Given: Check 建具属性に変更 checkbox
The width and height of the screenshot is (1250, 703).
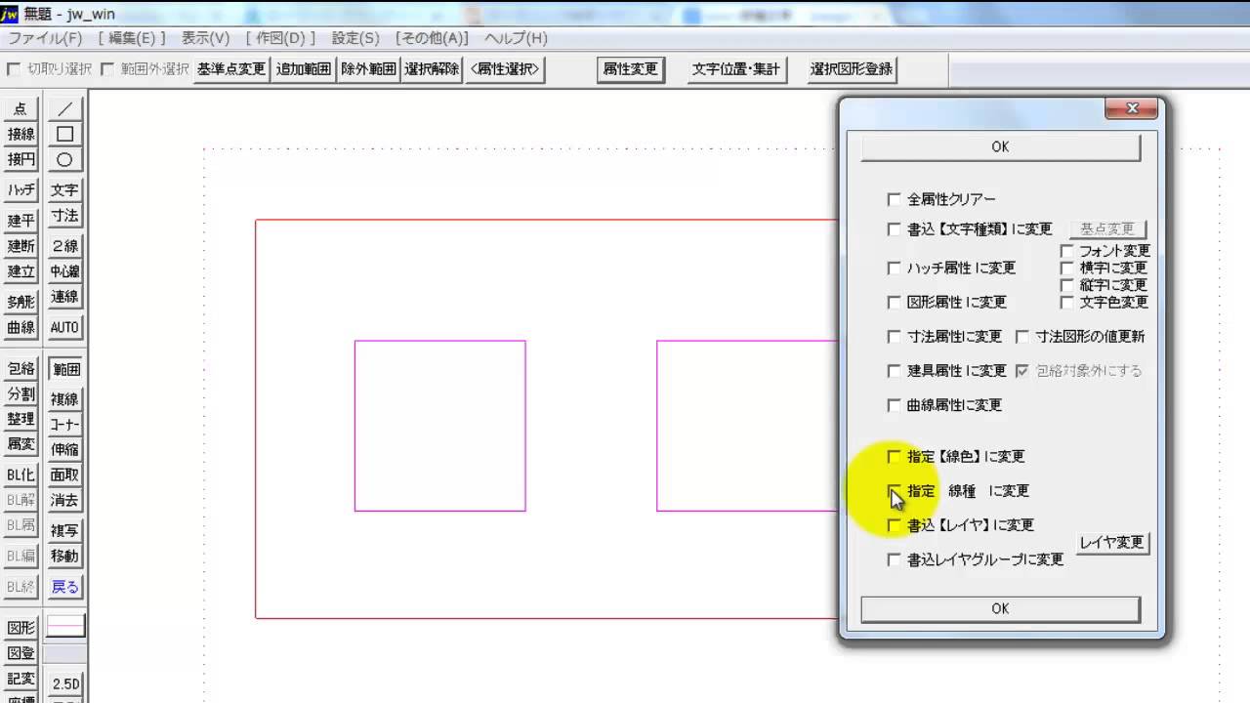Looking at the screenshot, I should (x=894, y=370).
